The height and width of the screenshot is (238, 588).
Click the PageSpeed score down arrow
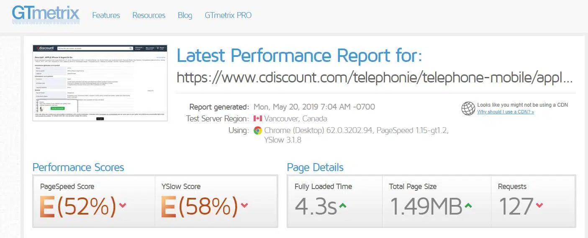coord(123,205)
